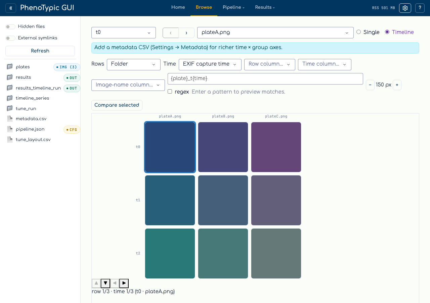Screen dimensions: 430x303
Task: Collapse the sidebar with double-chevron button
Action: [11, 8]
